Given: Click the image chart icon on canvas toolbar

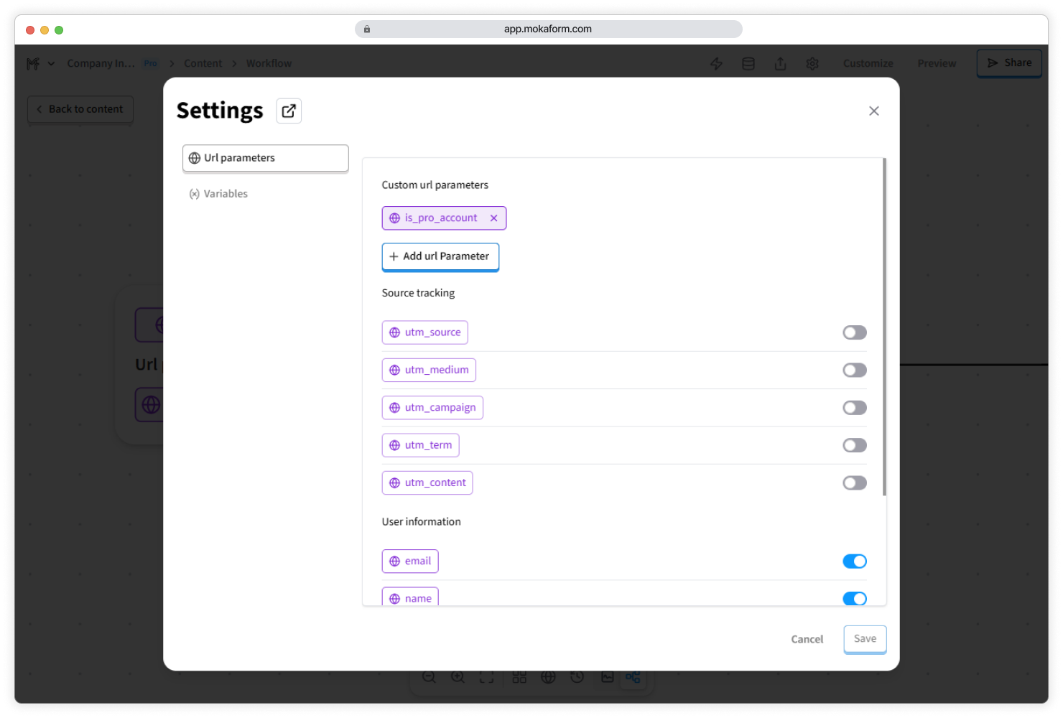Looking at the screenshot, I should 607,677.
